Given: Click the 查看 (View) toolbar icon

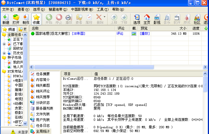Looking at the screenshot, I should (x=79, y=19).
